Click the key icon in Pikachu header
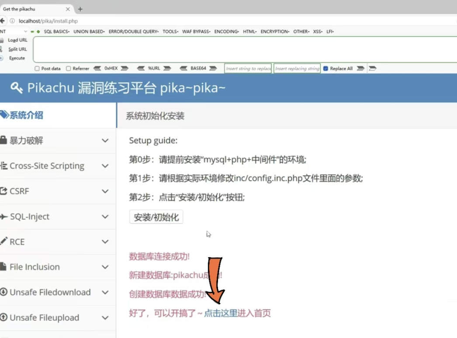 [16, 87]
